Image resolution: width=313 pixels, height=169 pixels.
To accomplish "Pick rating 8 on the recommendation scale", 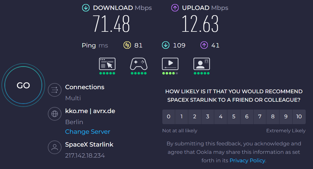I will [x=273, y=117].
